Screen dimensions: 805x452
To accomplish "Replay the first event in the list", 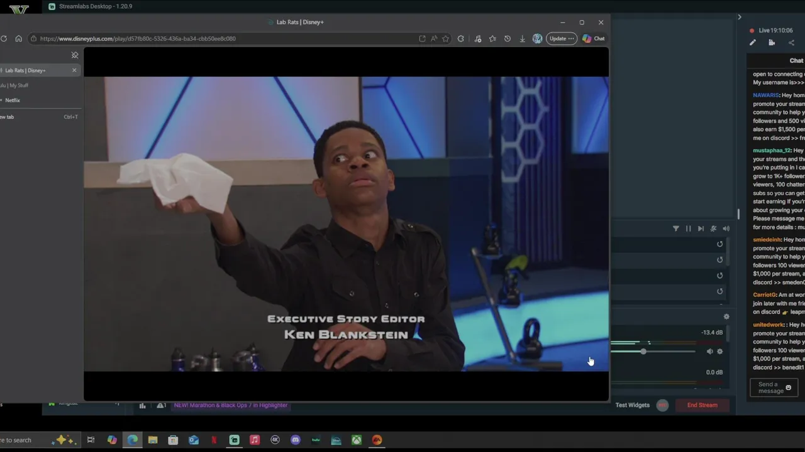I will tap(720, 244).
